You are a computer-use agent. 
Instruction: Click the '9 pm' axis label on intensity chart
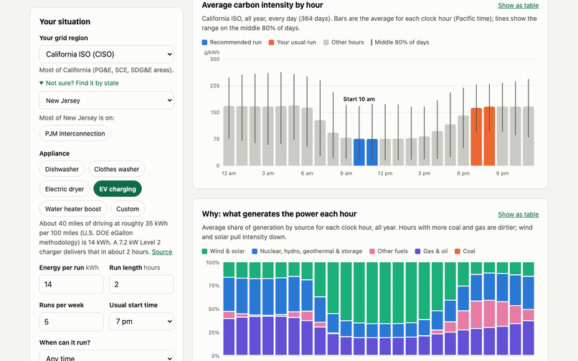tap(502, 173)
